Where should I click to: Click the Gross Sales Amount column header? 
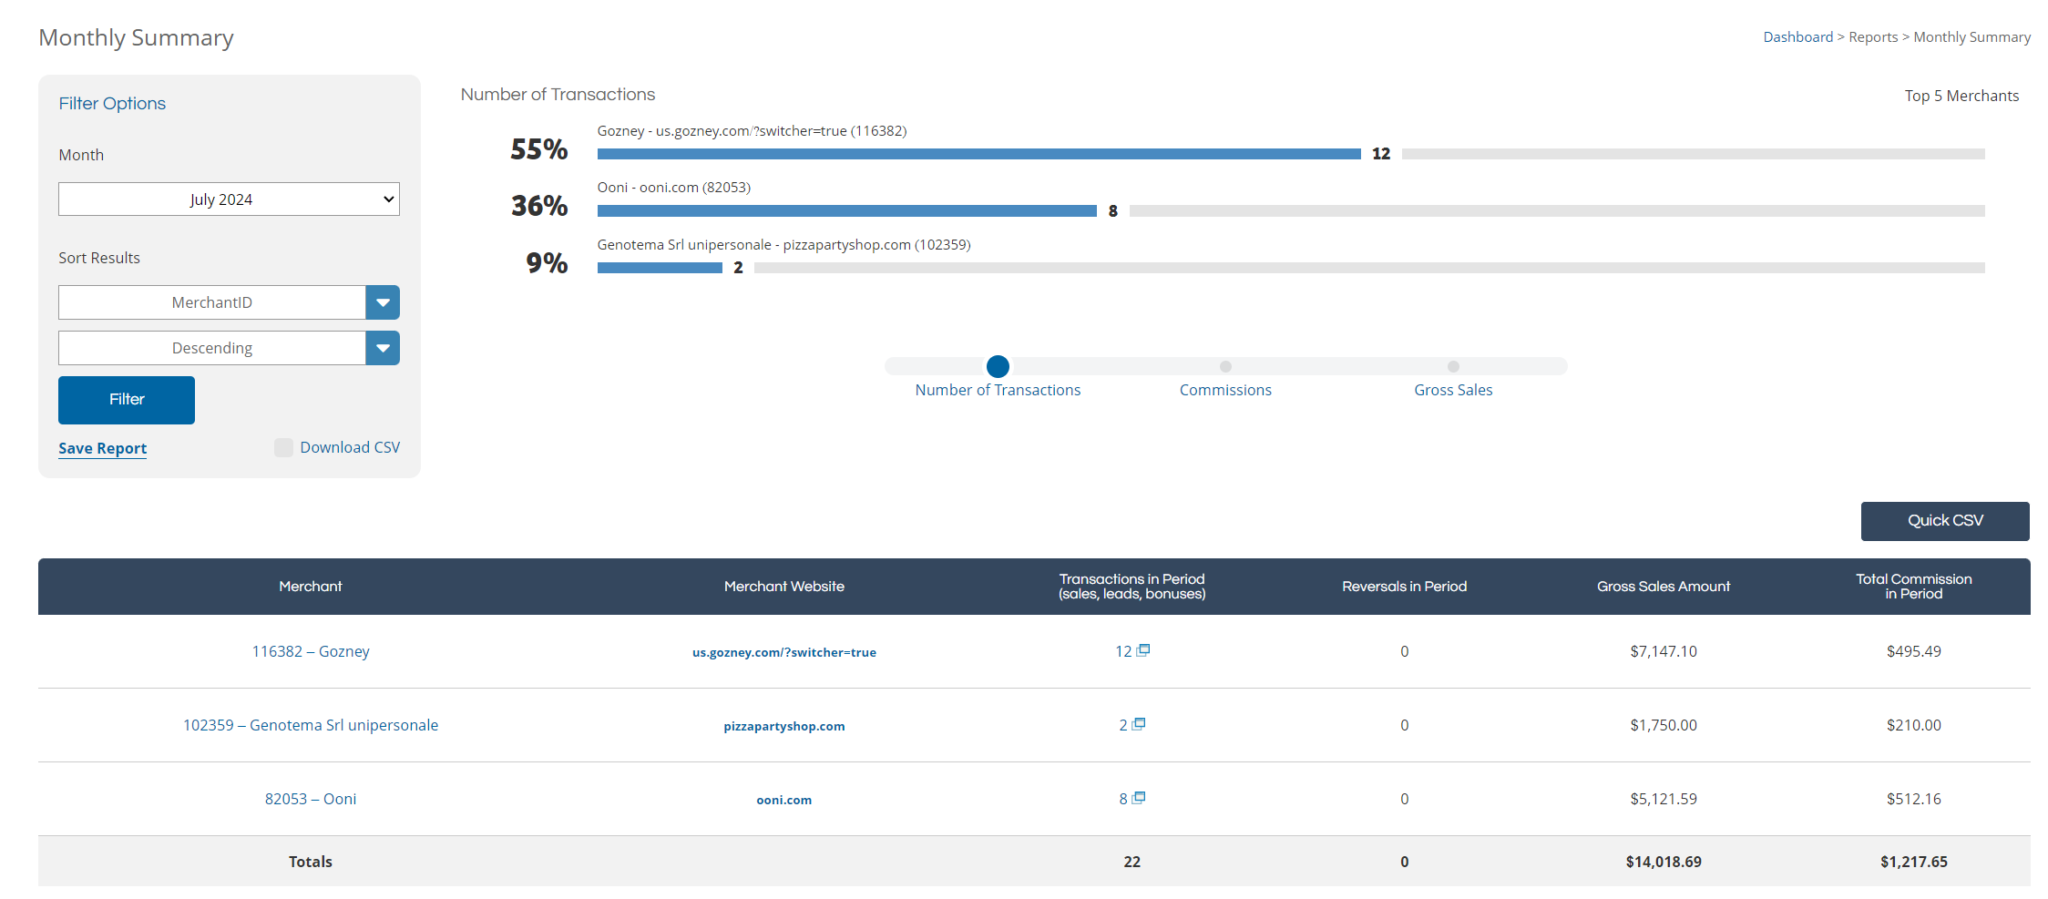[x=1664, y=587]
